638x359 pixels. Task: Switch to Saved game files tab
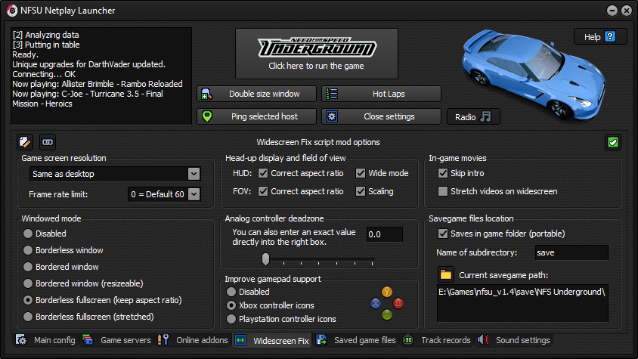(357, 340)
